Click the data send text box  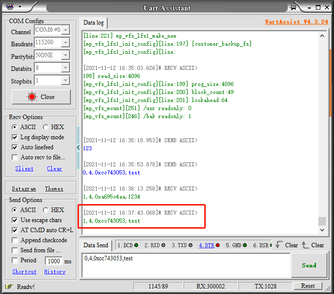(186, 265)
